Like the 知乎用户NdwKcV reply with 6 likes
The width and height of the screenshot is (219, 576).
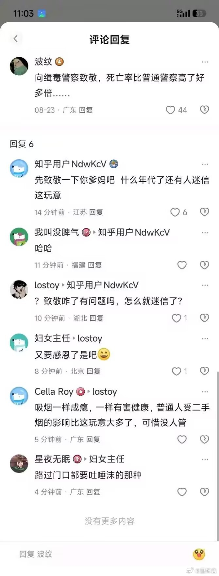[175, 212]
